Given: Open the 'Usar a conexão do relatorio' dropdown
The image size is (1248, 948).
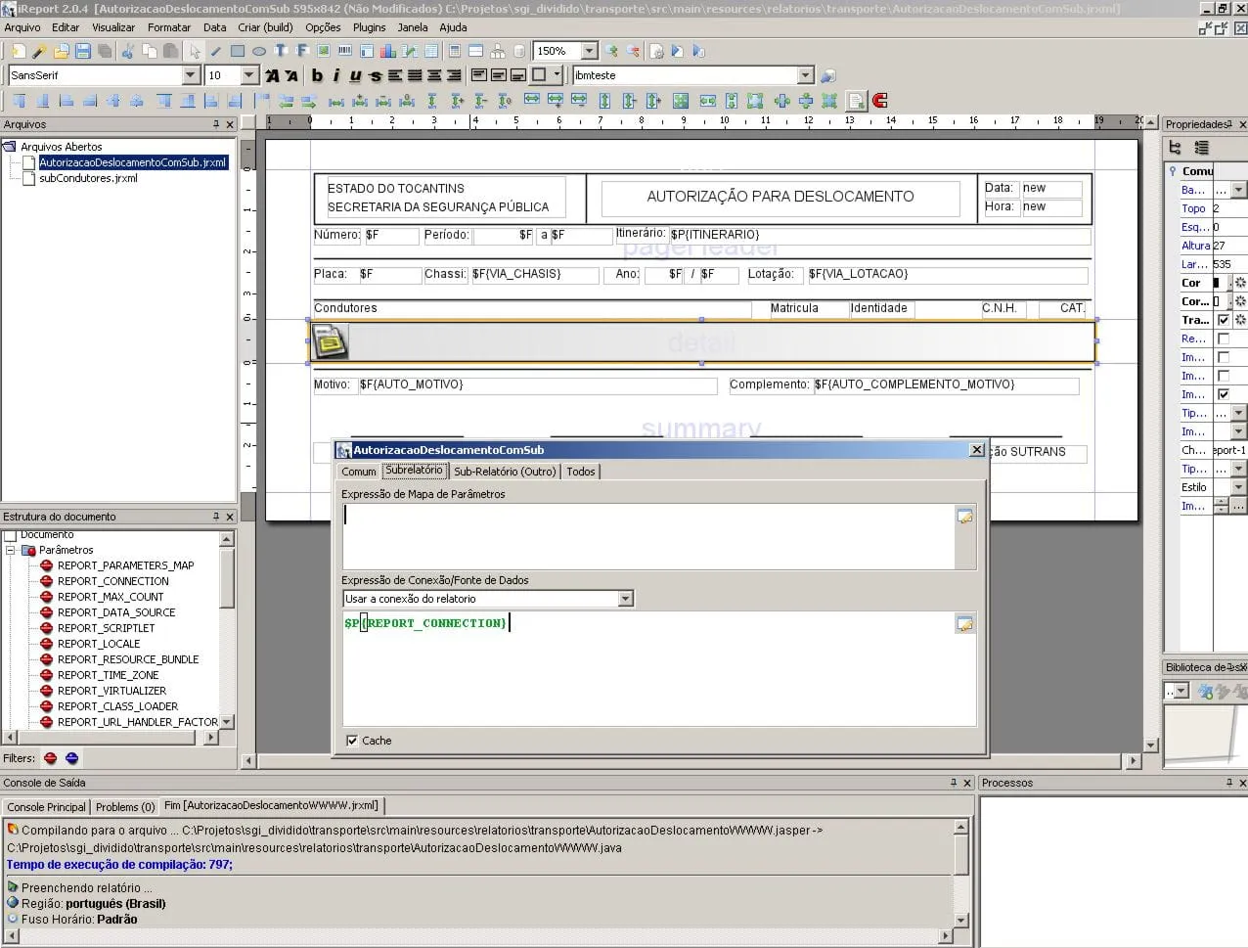Looking at the screenshot, I should pyautogui.click(x=625, y=599).
